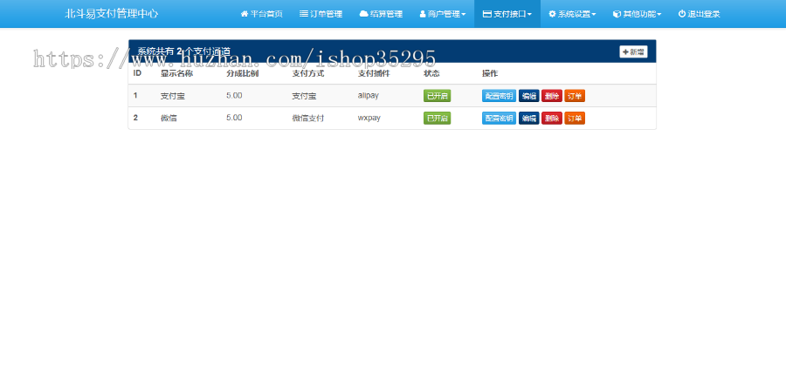Click the 新增 add channel button
This screenshot has width=786, height=368.
(x=633, y=52)
